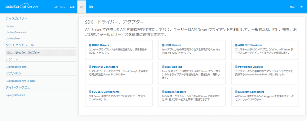Open the /api.rsc/sakila_film_in_stock action
The image size is (307, 121).
(21, 81)
